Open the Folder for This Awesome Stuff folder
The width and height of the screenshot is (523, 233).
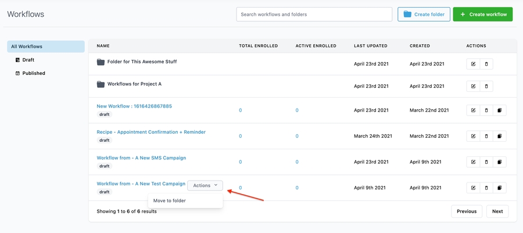tap(142, 62)
